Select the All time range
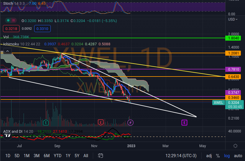The image size is (245, 161). click(86, 155)
